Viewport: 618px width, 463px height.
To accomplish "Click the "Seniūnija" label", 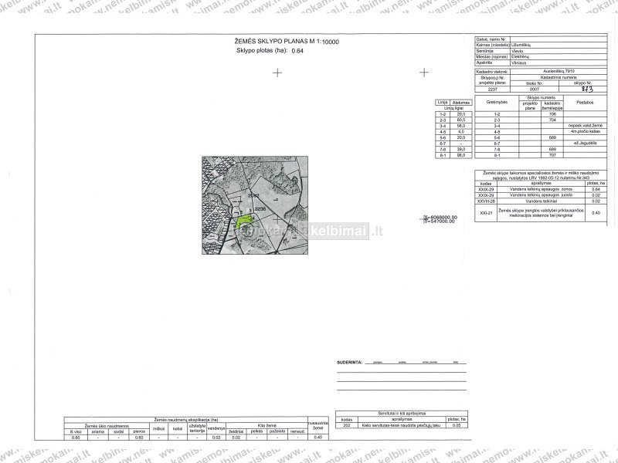I will click(x=485, y=51).
